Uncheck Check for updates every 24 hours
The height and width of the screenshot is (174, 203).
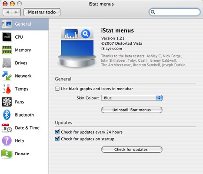pyautogui.click(x=57, y=132)
